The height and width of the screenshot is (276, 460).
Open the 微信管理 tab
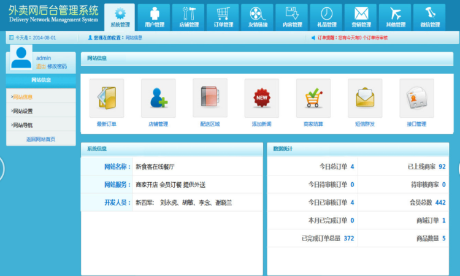tap(429, 17)
